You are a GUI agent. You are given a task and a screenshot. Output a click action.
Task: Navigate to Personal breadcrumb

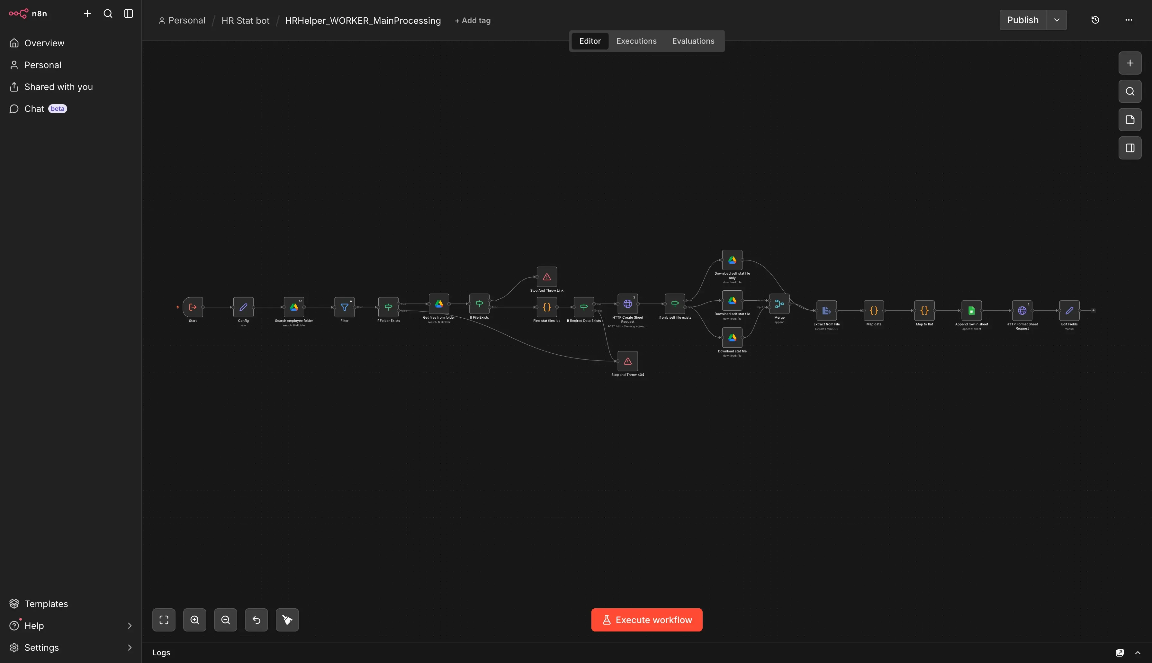(x=182, y=21)
